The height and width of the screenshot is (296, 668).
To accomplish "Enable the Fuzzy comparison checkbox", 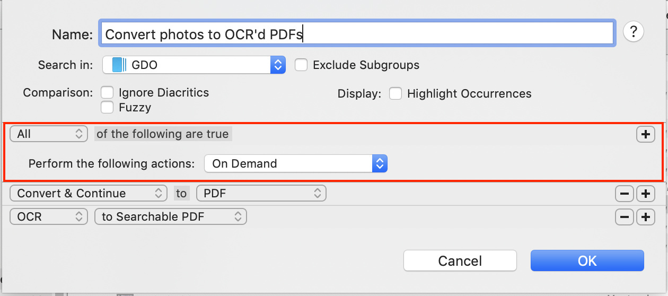I will 107,108.
